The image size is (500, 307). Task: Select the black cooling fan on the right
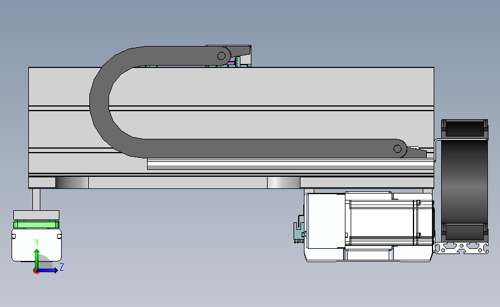coord(464,180)
